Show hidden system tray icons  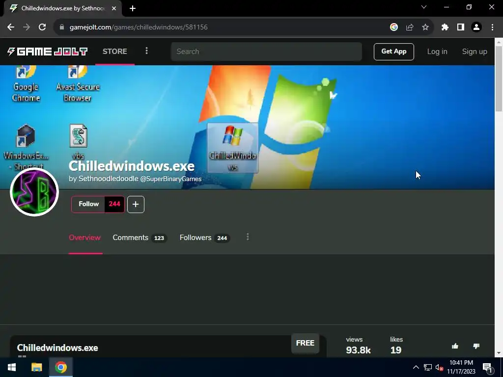click(x=416, y=367)
